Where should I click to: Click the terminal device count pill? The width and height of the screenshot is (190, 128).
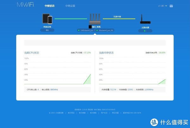pyautogui.click(x=47, y=30)
